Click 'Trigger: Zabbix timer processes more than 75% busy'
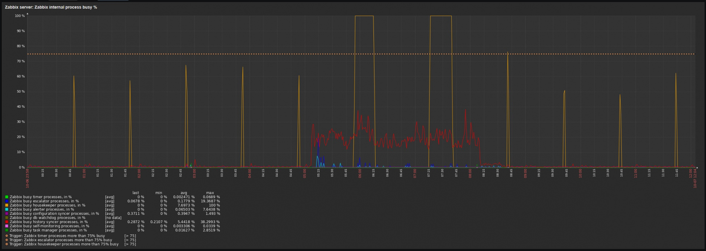 click(x=57, y=236)
